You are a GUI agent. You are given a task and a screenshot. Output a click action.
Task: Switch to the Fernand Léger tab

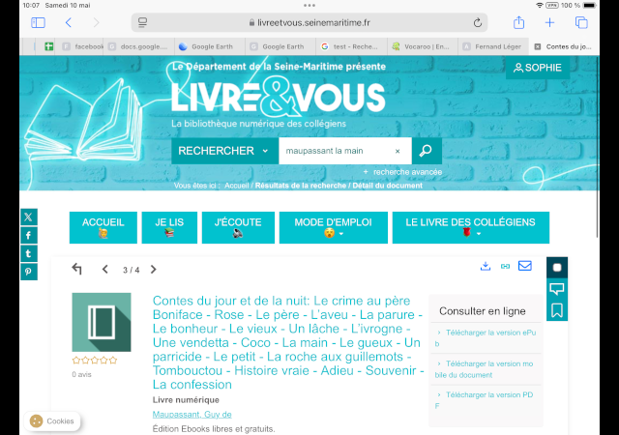click(493, 46)
